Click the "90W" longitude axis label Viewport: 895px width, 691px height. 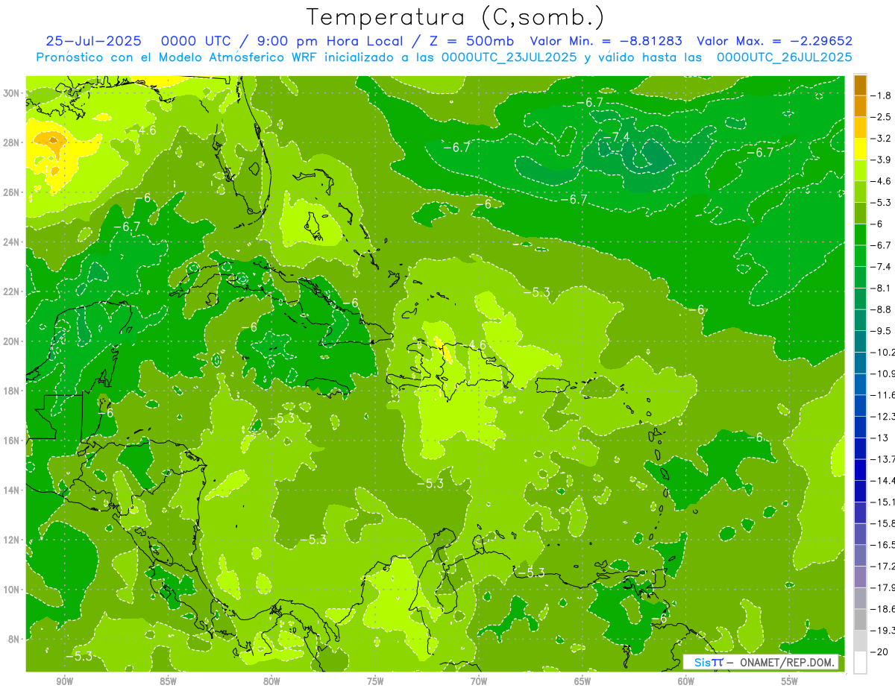point(64,681)
